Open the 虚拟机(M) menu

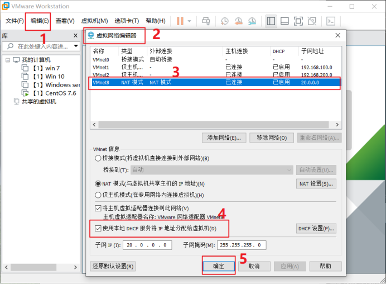coord(94,21)
